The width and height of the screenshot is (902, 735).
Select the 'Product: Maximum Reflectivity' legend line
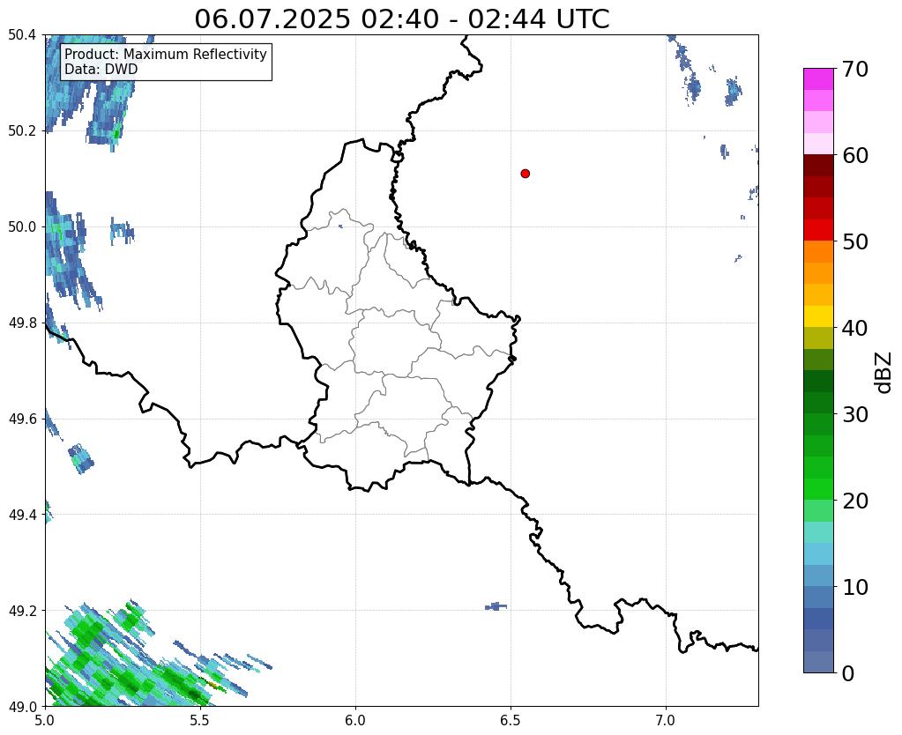[x=166, y=54]
